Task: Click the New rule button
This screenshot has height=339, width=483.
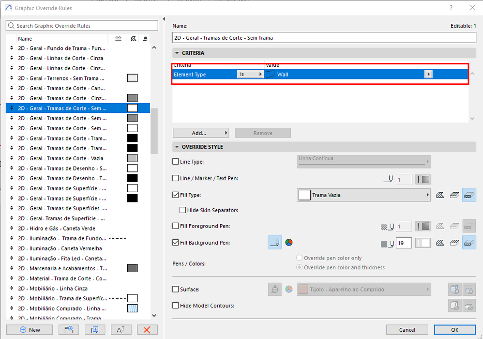Action: pos(30,330)
